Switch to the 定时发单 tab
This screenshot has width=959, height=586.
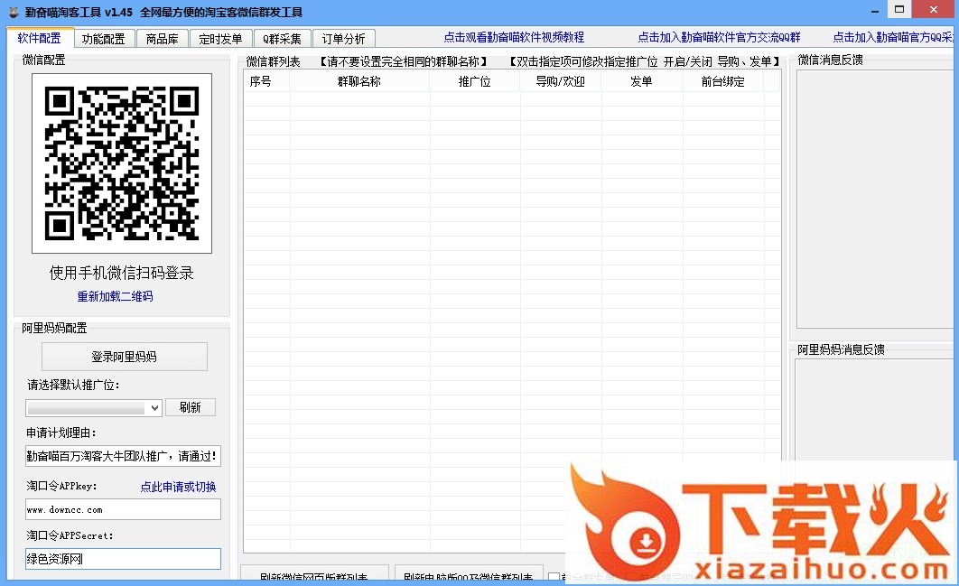[220, 39]
